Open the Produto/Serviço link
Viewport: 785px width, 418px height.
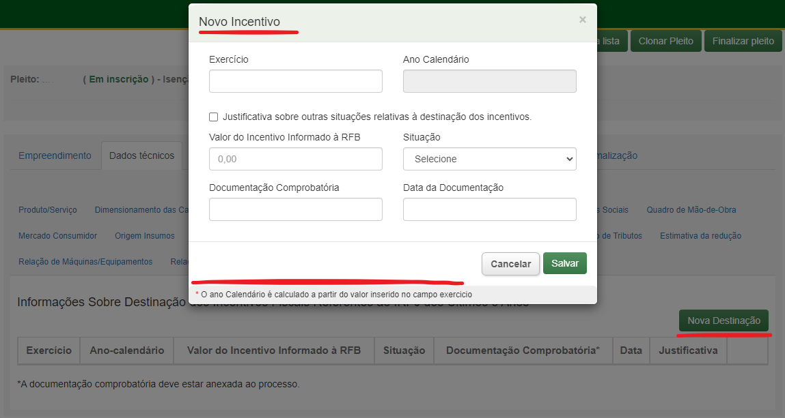coord(48,210)
